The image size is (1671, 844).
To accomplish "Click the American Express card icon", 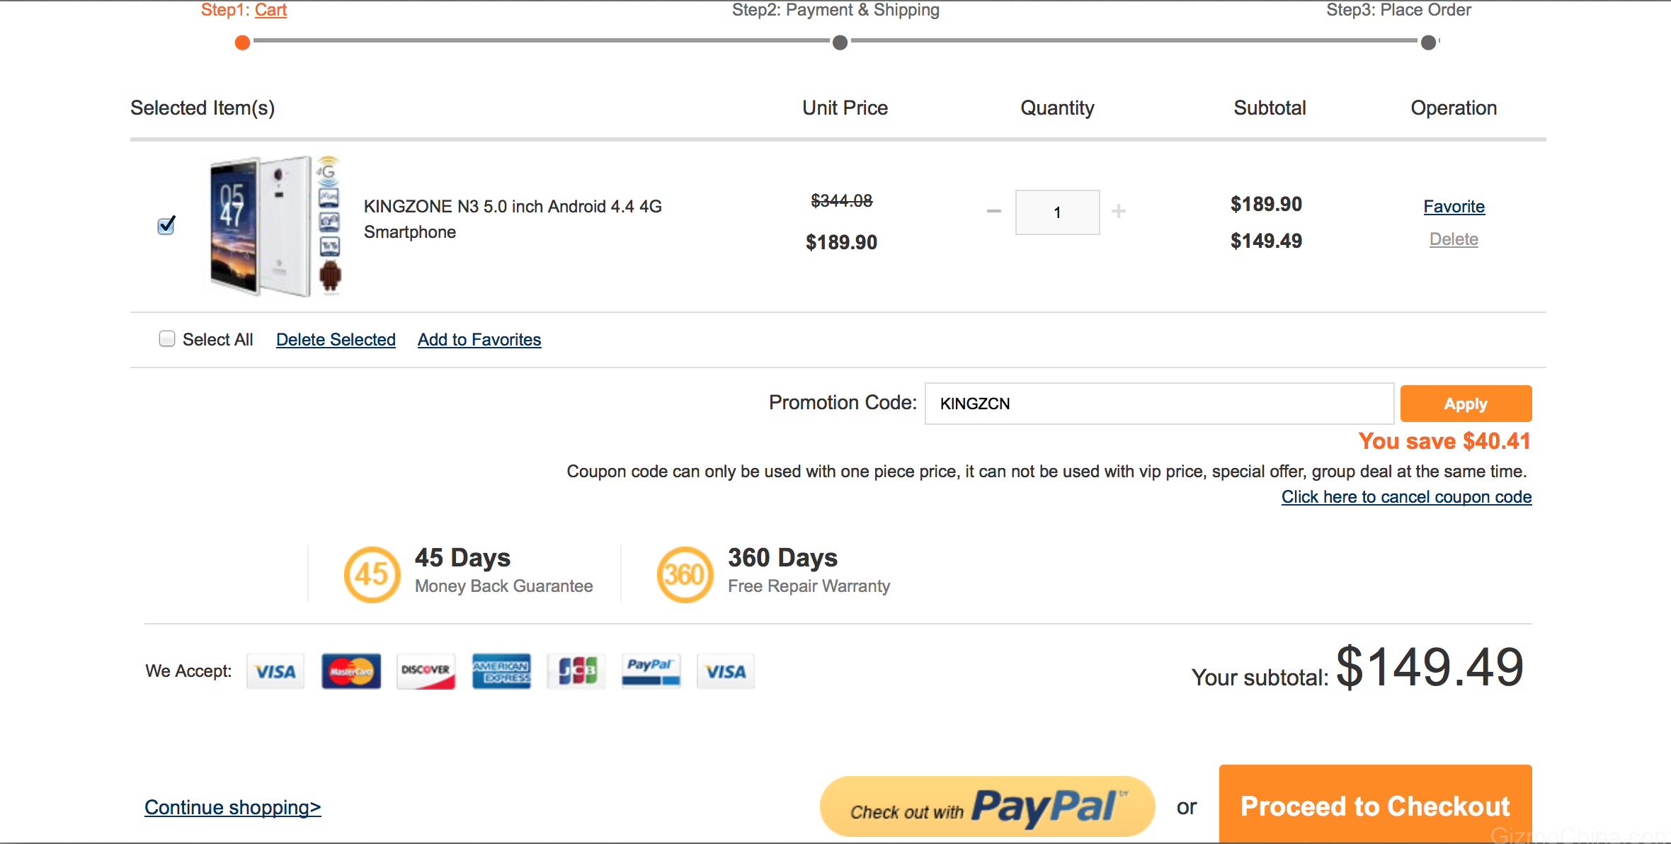I will [x=501, y=671].
